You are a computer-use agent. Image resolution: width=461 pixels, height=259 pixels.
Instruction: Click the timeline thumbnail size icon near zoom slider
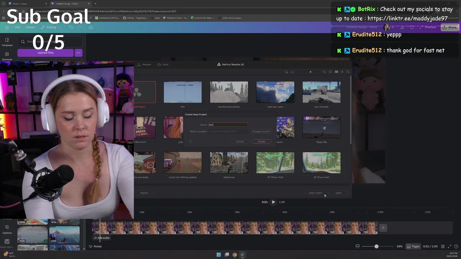(x=358, y=246)
